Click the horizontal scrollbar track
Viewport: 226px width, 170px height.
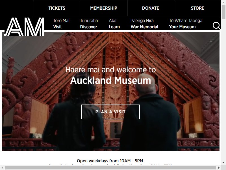pyautogui.click(x=110, y=167)
